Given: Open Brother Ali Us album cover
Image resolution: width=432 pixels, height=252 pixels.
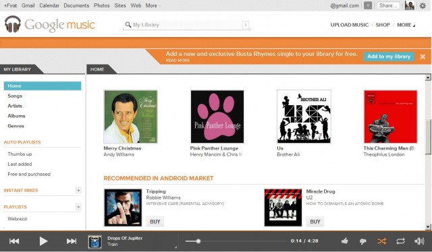Looking at the screenshot, I should (x=304, y=117).
